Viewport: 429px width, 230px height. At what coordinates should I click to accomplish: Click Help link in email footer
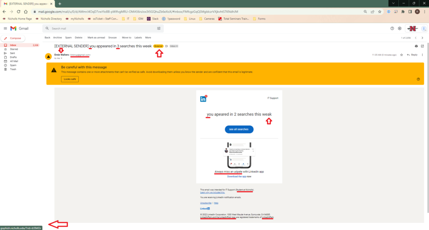pyautogui.click(x=216, y=203)
